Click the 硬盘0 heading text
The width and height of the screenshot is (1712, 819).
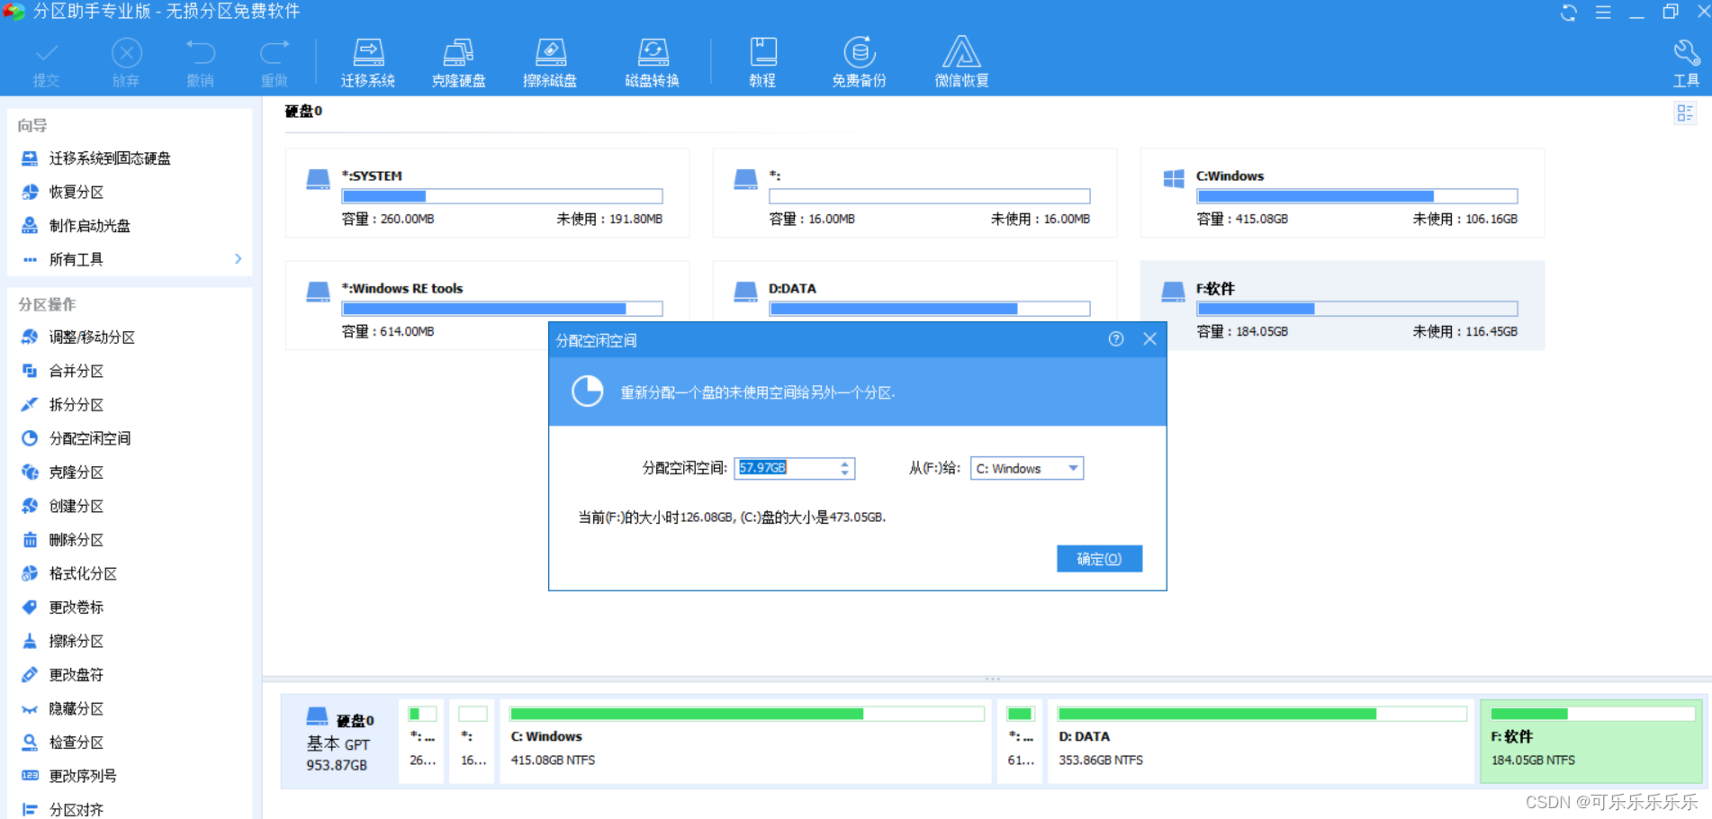coord(303,111)
